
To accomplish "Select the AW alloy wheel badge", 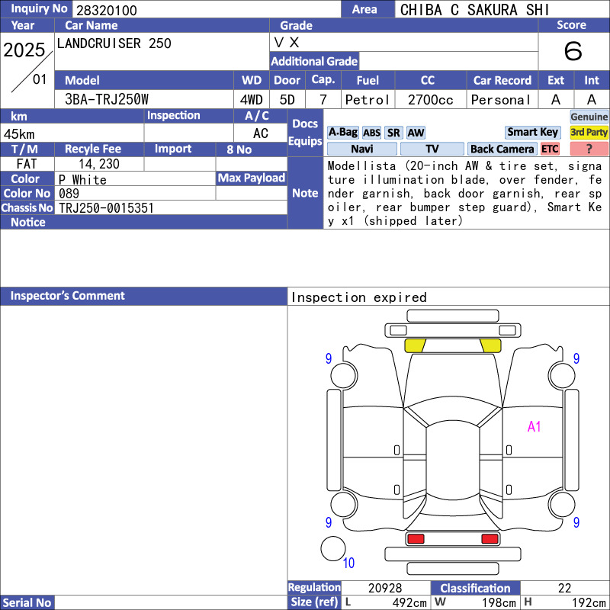I will click(x=416, y=133).
